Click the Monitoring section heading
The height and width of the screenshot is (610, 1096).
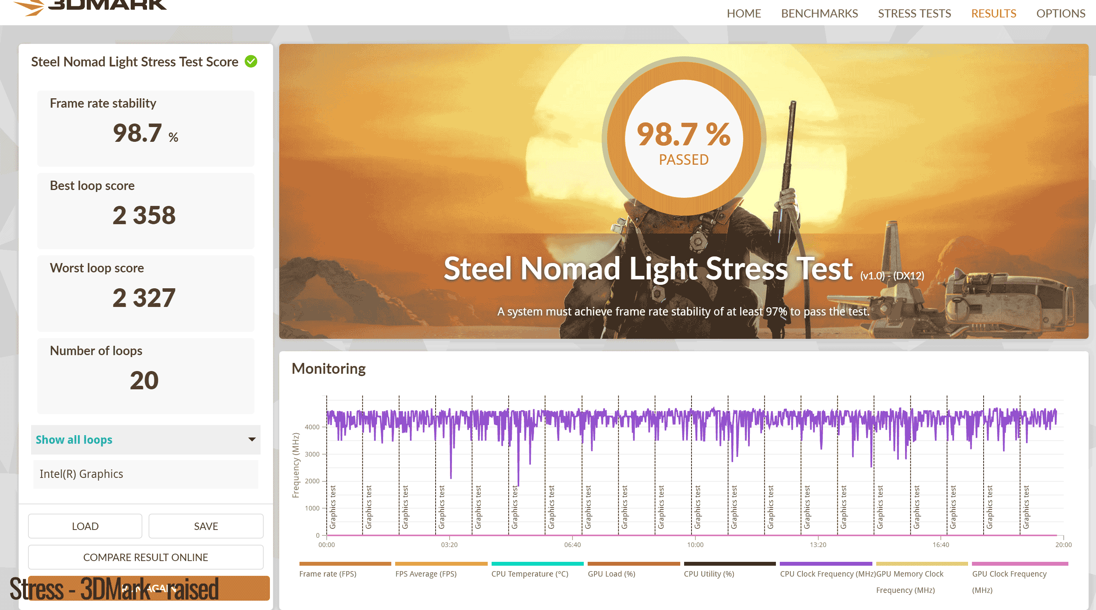(x=329, y=369)
